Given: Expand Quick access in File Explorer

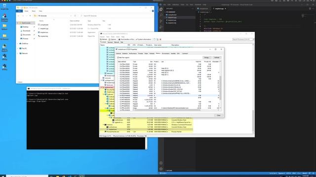Looking at the screenshot, I should tap(18, 23).
